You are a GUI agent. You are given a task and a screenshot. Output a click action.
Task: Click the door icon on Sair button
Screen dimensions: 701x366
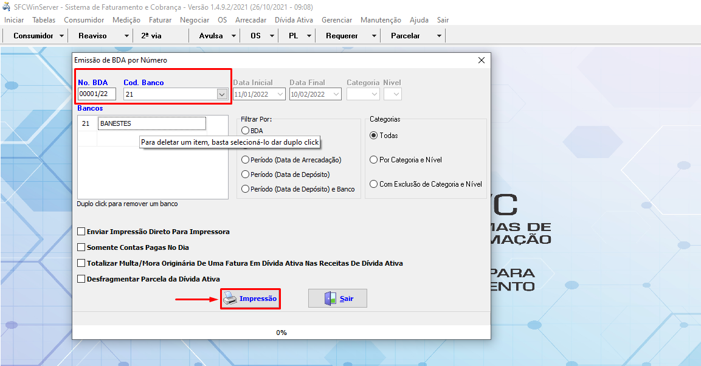click(330, 299)
